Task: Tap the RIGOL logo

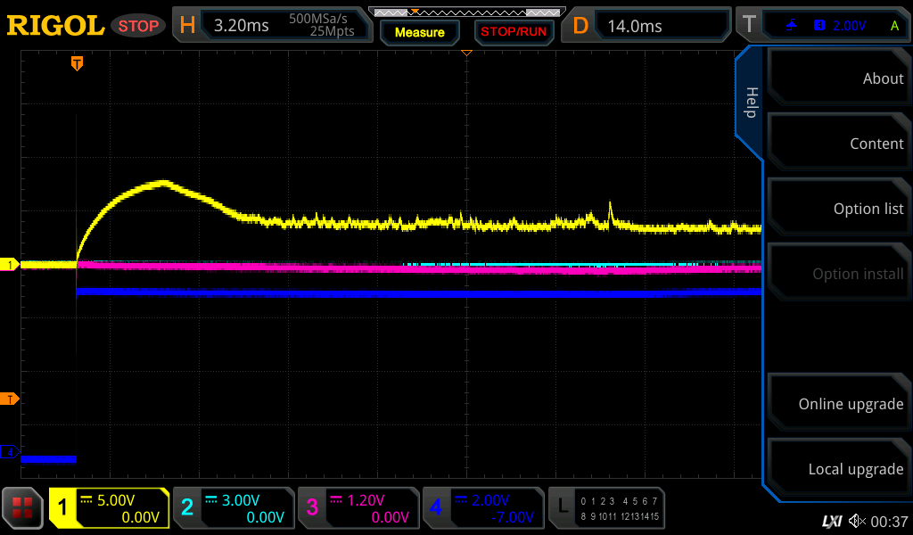Action: pos(55,26)
